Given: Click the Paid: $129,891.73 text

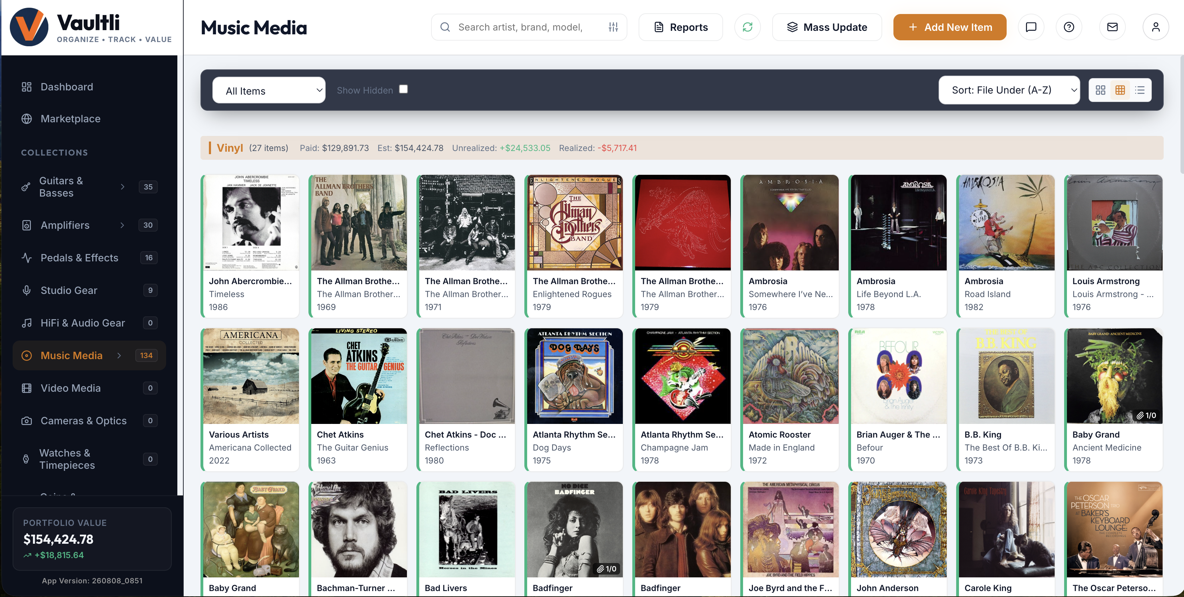Looking at the screenshot, I should 334,148.
